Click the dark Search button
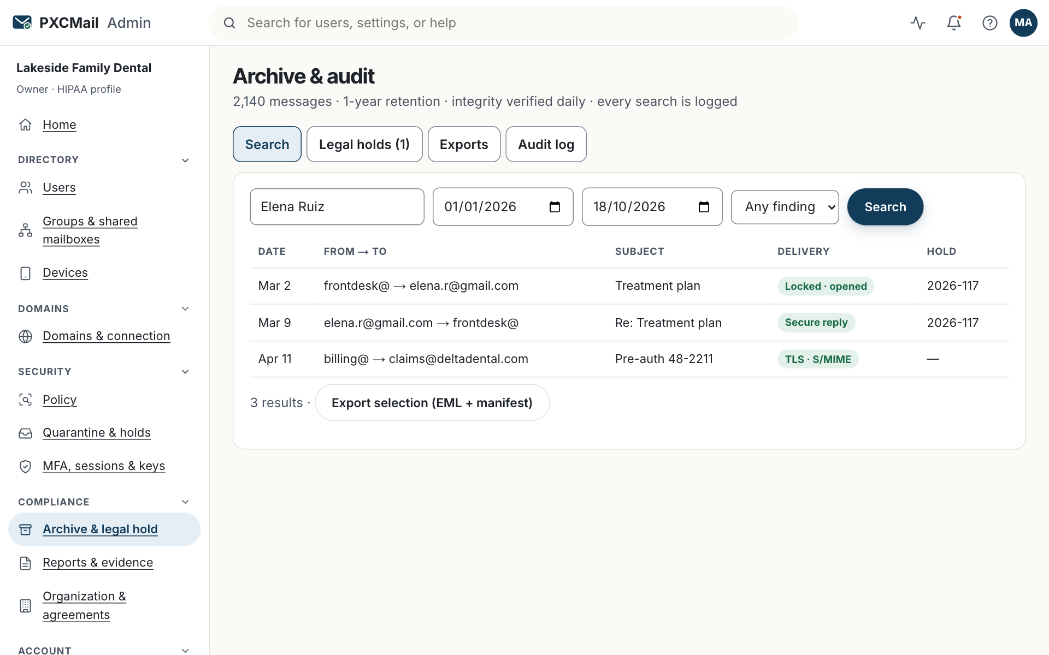 tap(885, 207)
